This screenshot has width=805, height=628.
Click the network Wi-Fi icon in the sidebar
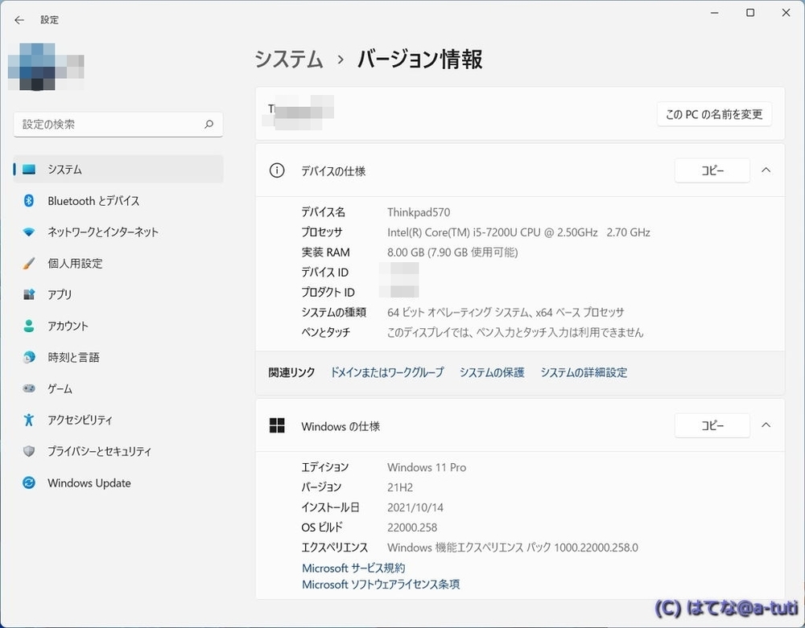pyautogui.click(x=29, y=232)
